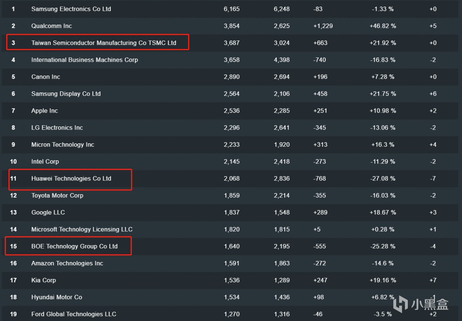
Task: Click Intel previous value 2,418
Action: [x=282, y=161]
